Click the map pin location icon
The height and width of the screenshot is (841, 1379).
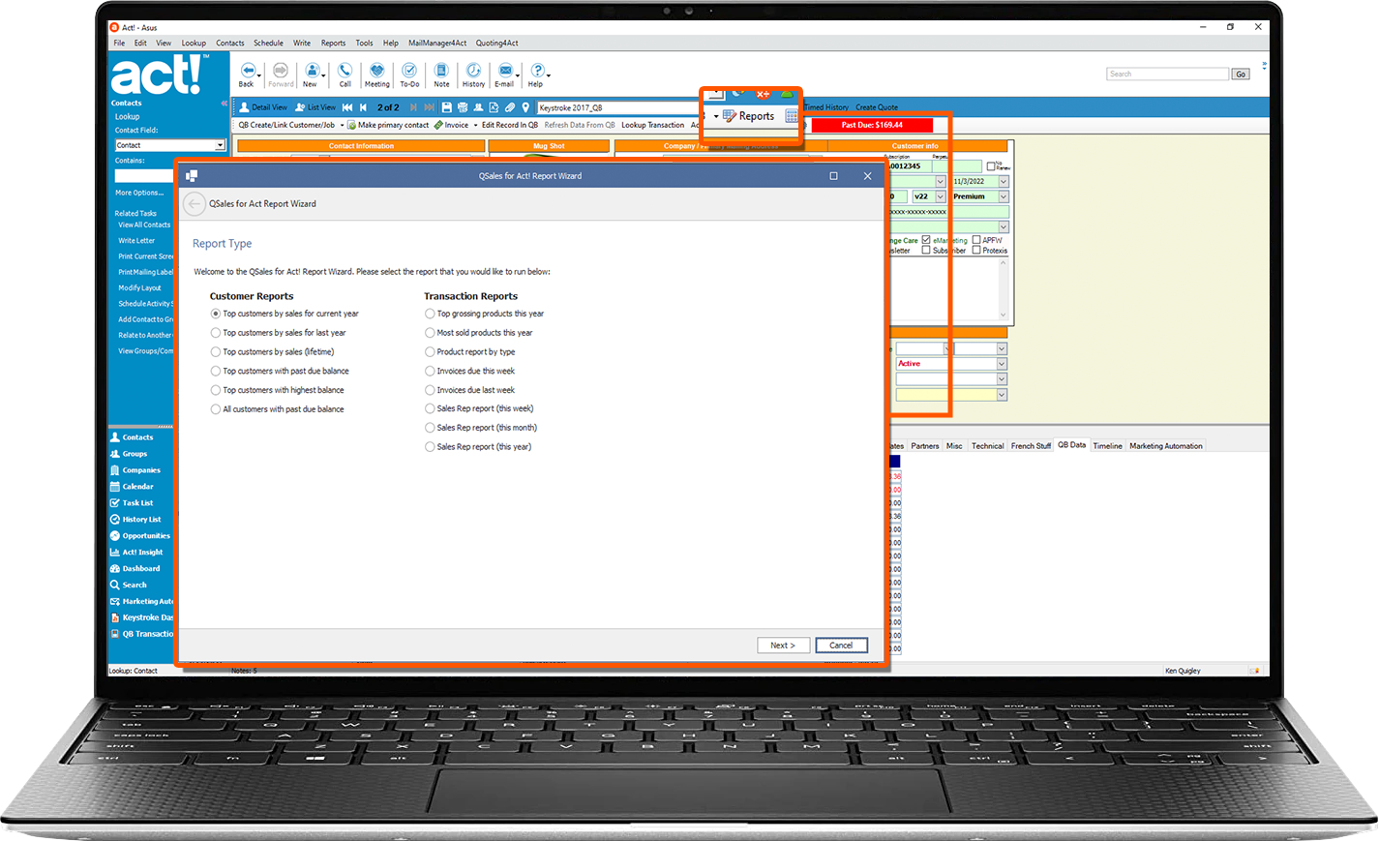click(x=525, y=107)
